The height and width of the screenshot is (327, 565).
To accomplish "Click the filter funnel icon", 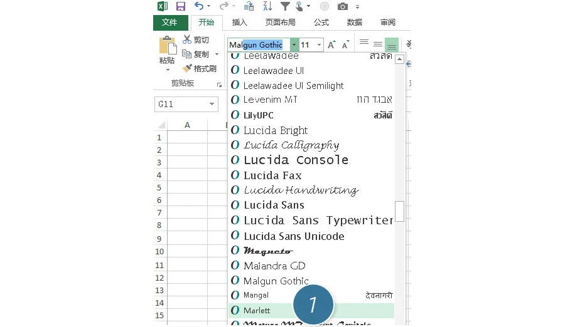I will click(285, 6).
